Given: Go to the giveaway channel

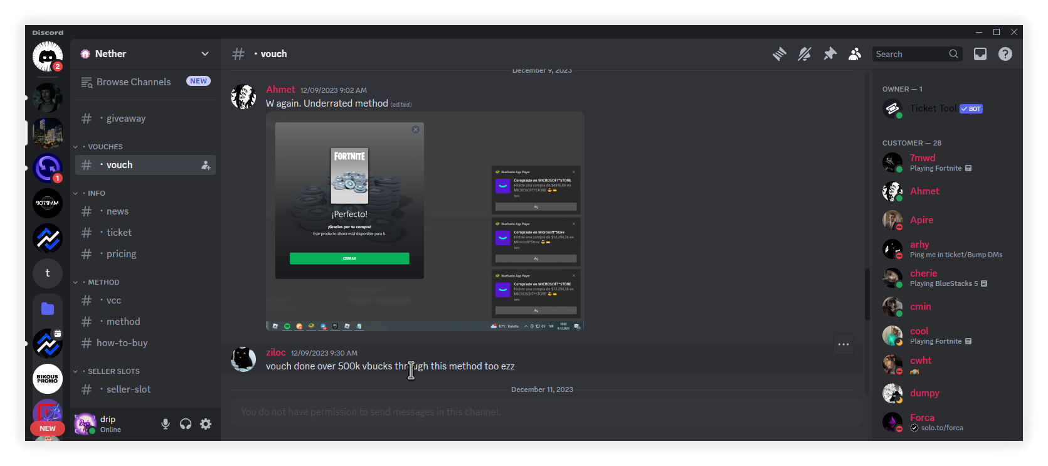Looking at the screenshot, I should click(146, 119).
